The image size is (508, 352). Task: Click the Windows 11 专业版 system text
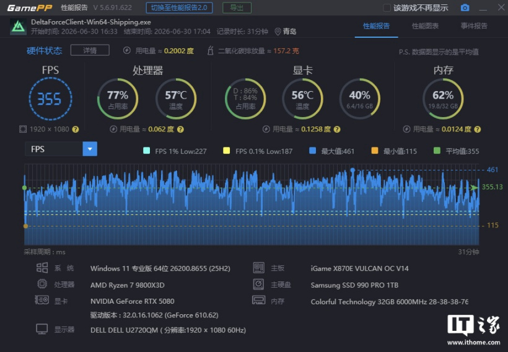[160, 268]
